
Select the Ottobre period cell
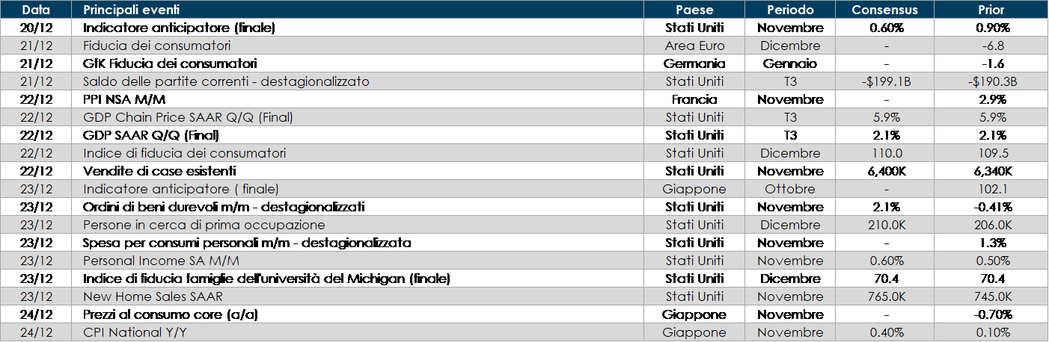pyautogui.click(x=790, y=189)
